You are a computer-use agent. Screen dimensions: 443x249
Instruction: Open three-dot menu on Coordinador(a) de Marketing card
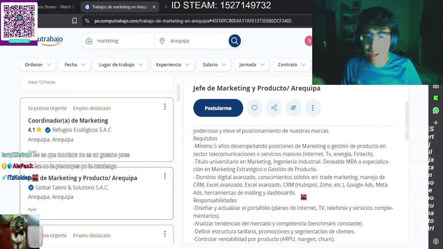(165, 107)
